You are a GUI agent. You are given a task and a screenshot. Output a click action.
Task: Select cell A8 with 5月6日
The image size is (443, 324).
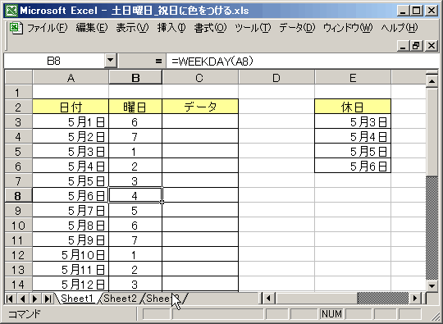[71, 195]
